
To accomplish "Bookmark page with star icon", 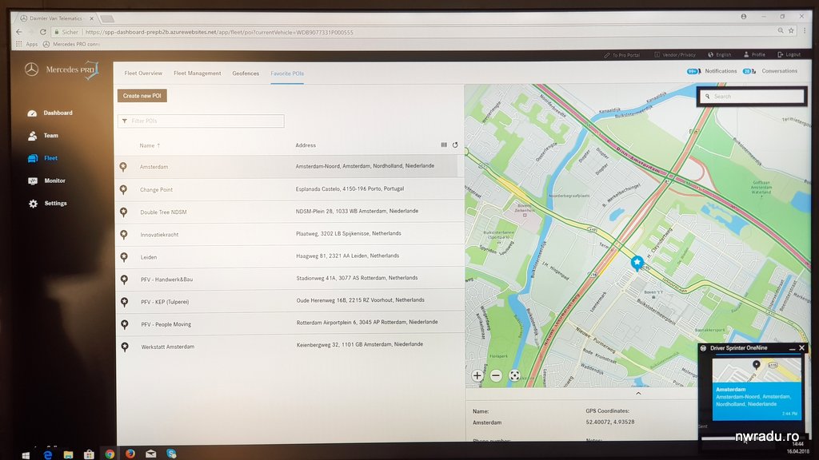I will [x=791, y=31].
